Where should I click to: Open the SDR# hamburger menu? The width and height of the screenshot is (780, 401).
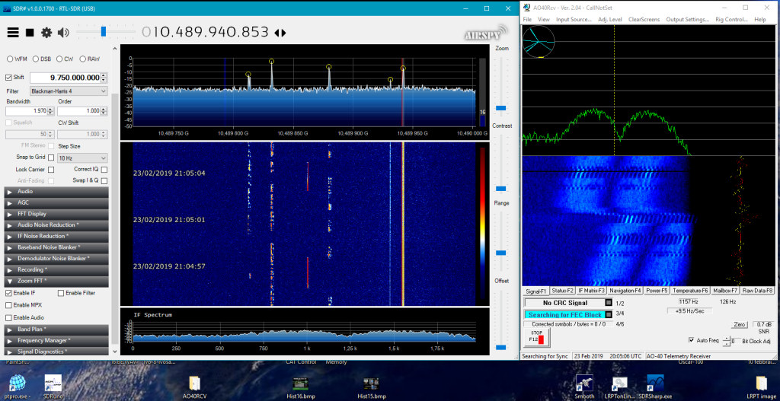pos(13,32)
